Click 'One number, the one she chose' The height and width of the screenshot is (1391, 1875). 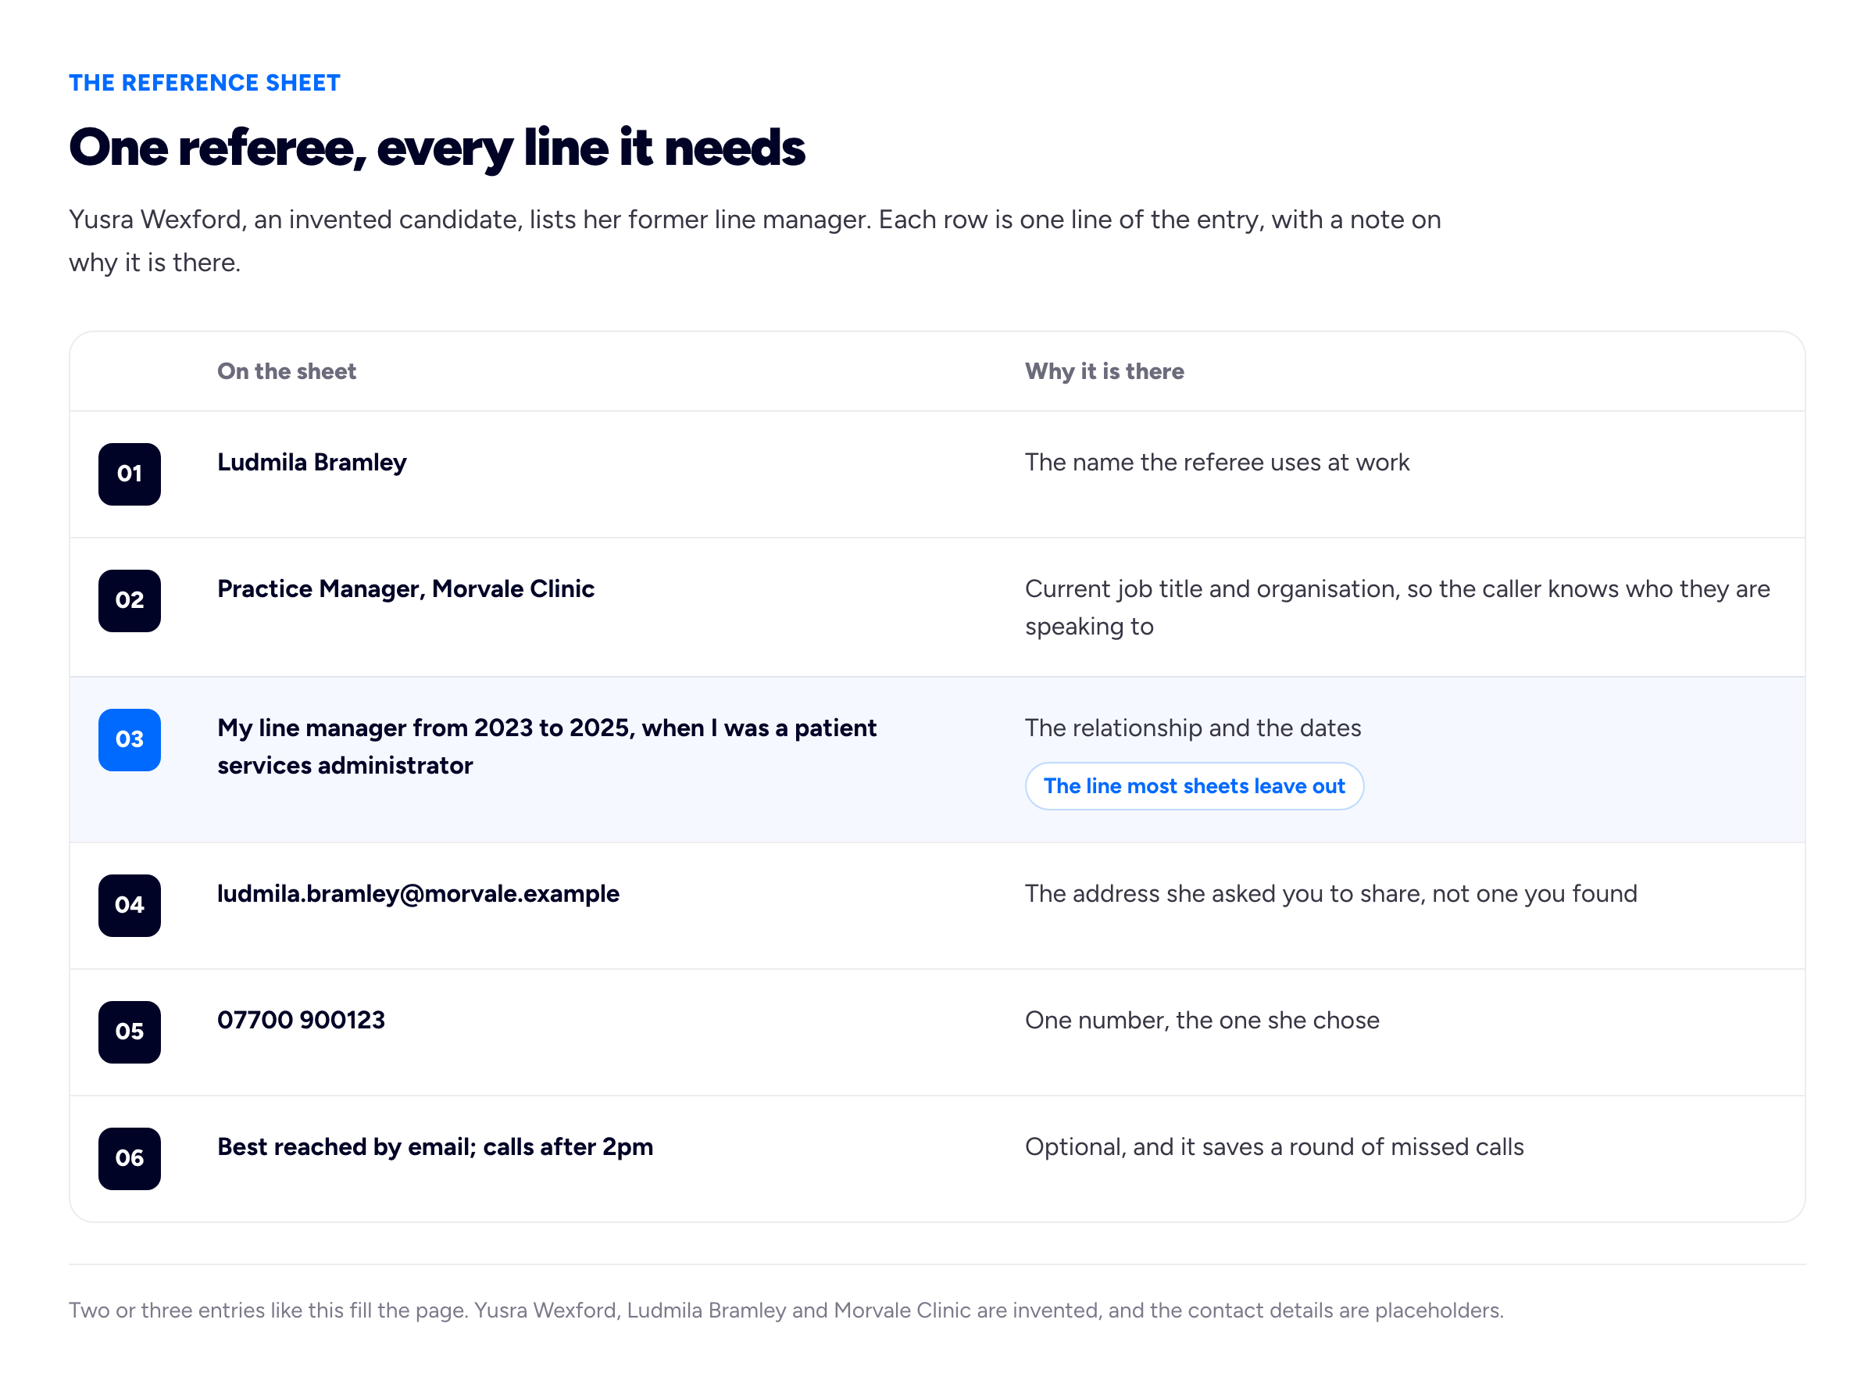coord(1202,1020)
